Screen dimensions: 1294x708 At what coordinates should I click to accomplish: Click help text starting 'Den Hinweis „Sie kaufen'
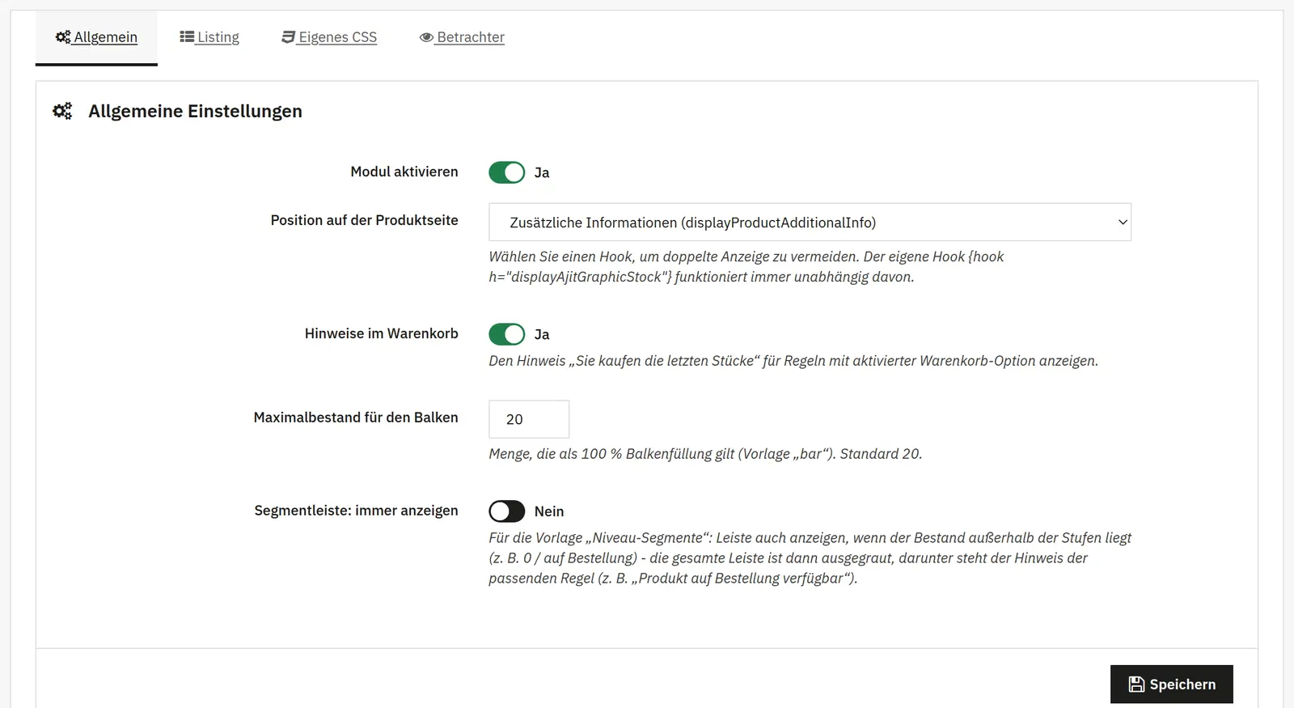coord(793,361)
